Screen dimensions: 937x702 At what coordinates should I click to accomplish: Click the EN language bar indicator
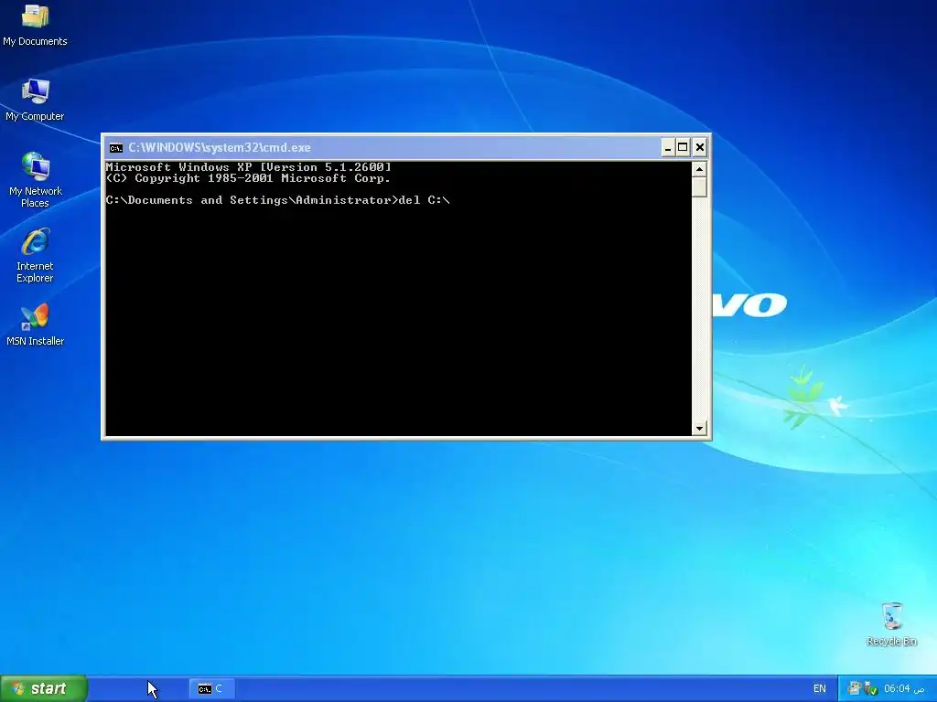coord(819,688)
